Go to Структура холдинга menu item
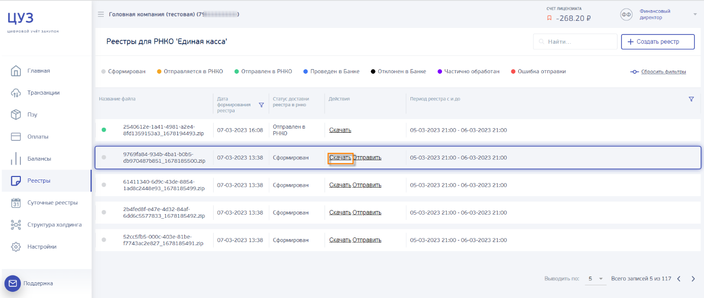This screenshot has height=298, width=704. click(x=54, y=224)
